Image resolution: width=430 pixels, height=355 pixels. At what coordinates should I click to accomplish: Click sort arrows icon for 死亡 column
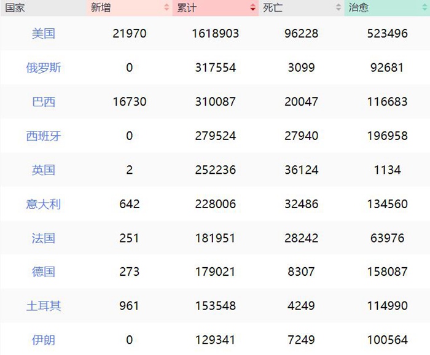coord(338,8)
